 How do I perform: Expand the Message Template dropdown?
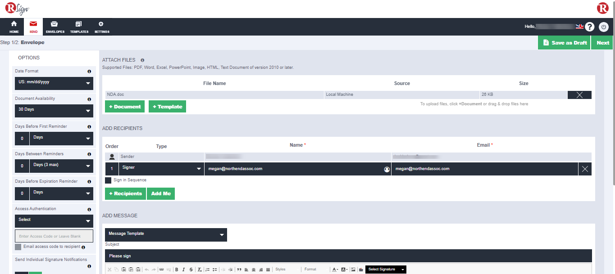166,234
